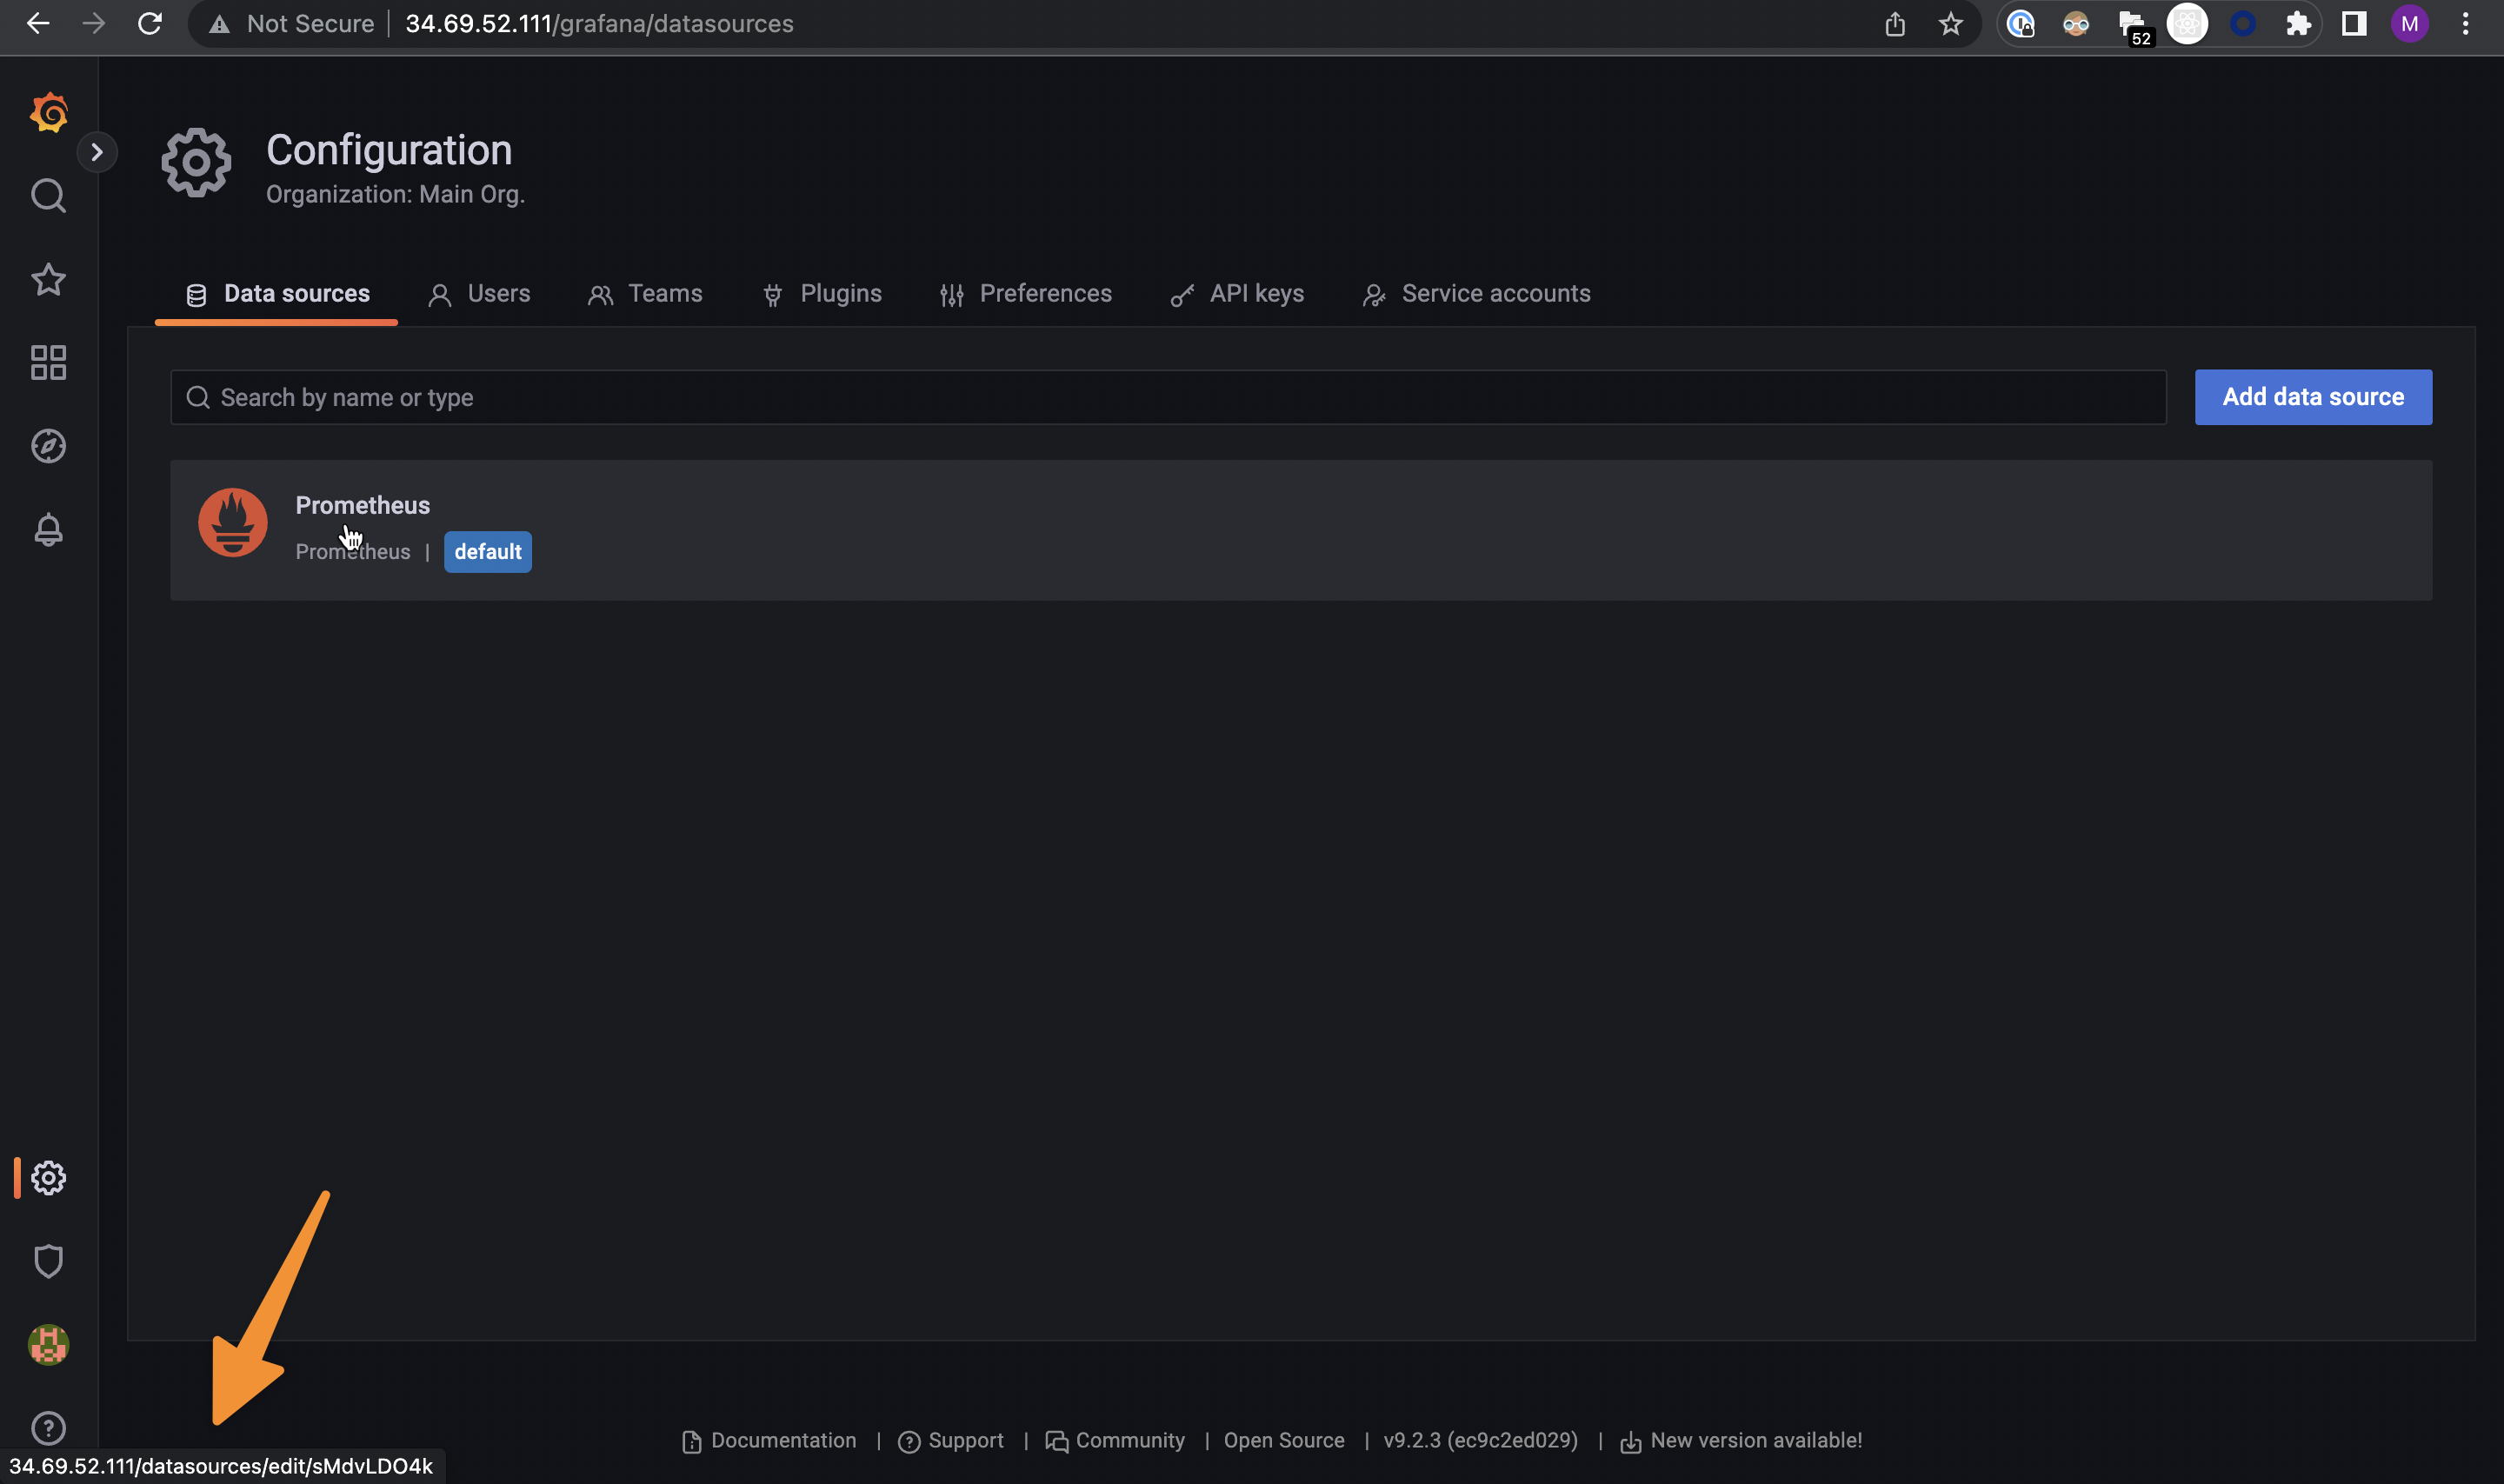Open Explore via the compass icon

(47, 446)
